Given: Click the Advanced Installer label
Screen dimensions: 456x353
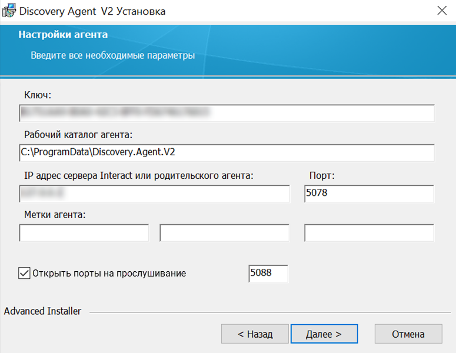Looking at the screenshot, I should pos(42,311).
